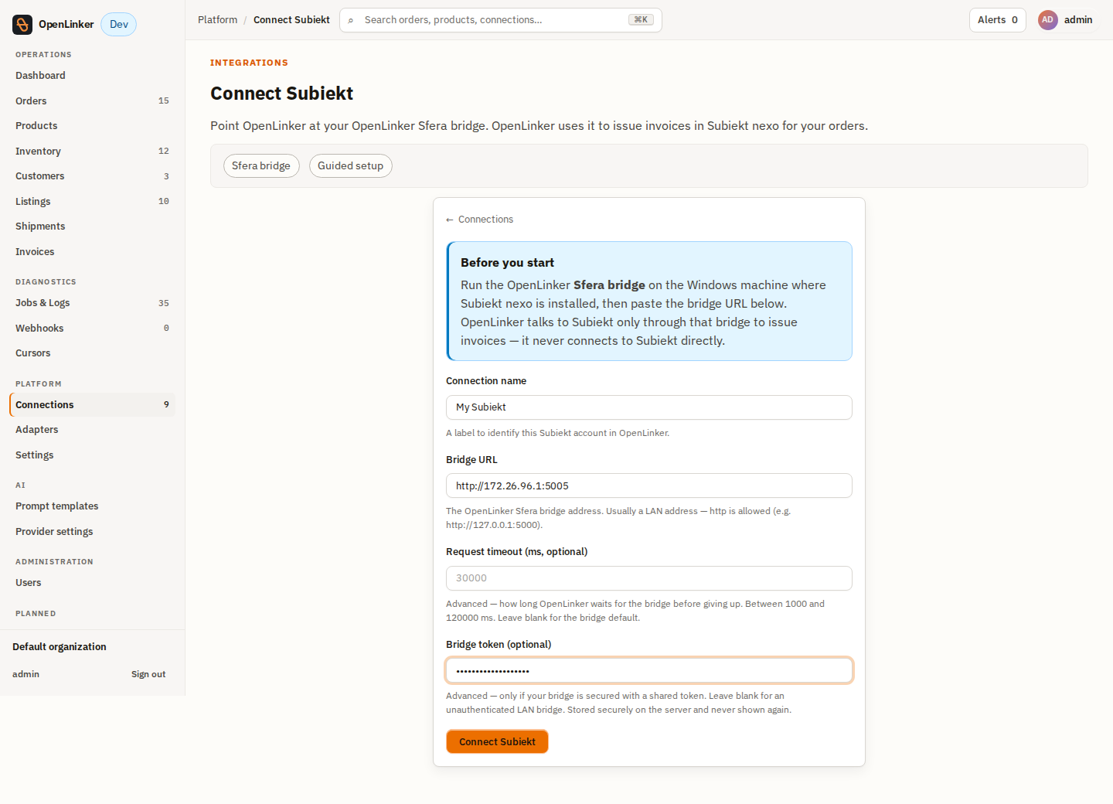Go to Provider settings
The width and height of the screenshot is (1113, 804).
[92, 532]
